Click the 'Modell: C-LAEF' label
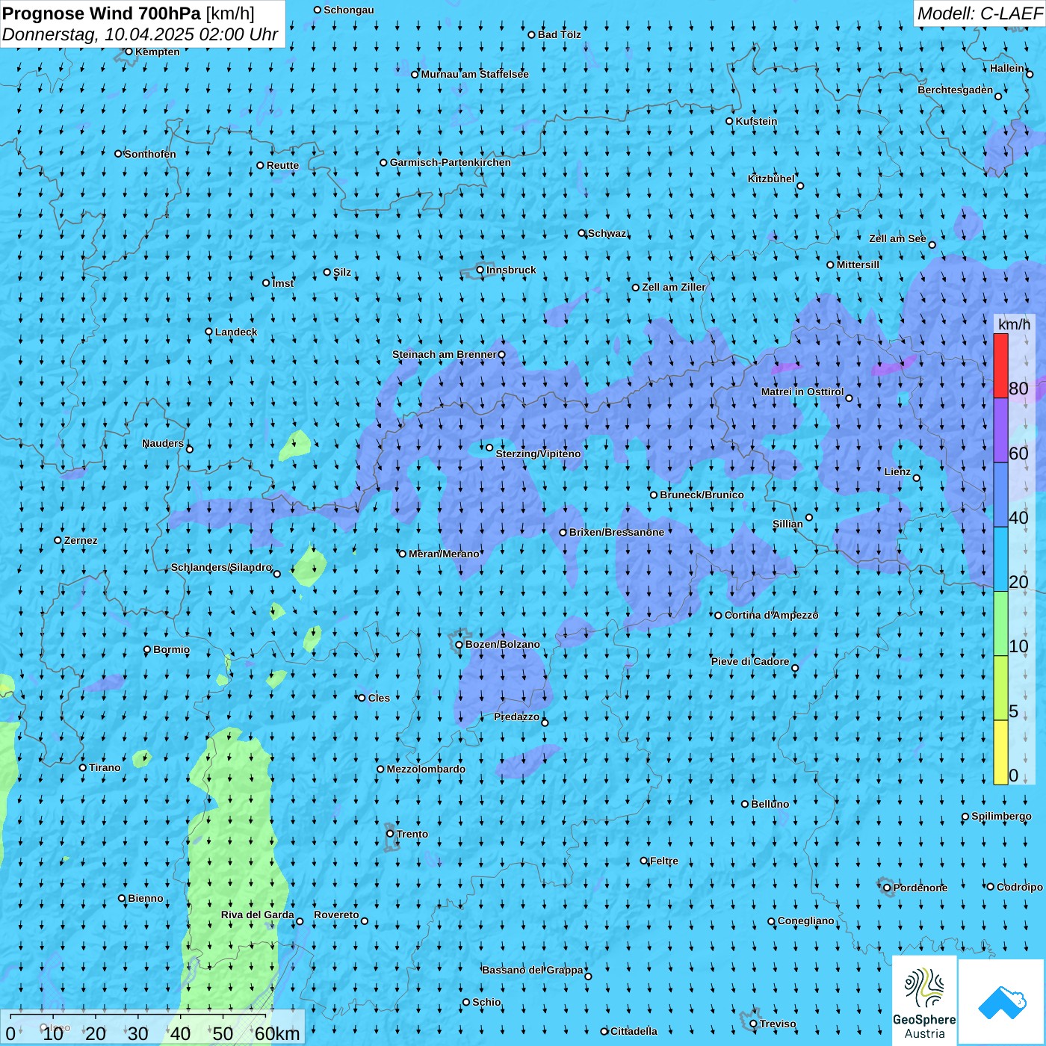This screenshot has height=1046, width=1046. pos(980,13)
